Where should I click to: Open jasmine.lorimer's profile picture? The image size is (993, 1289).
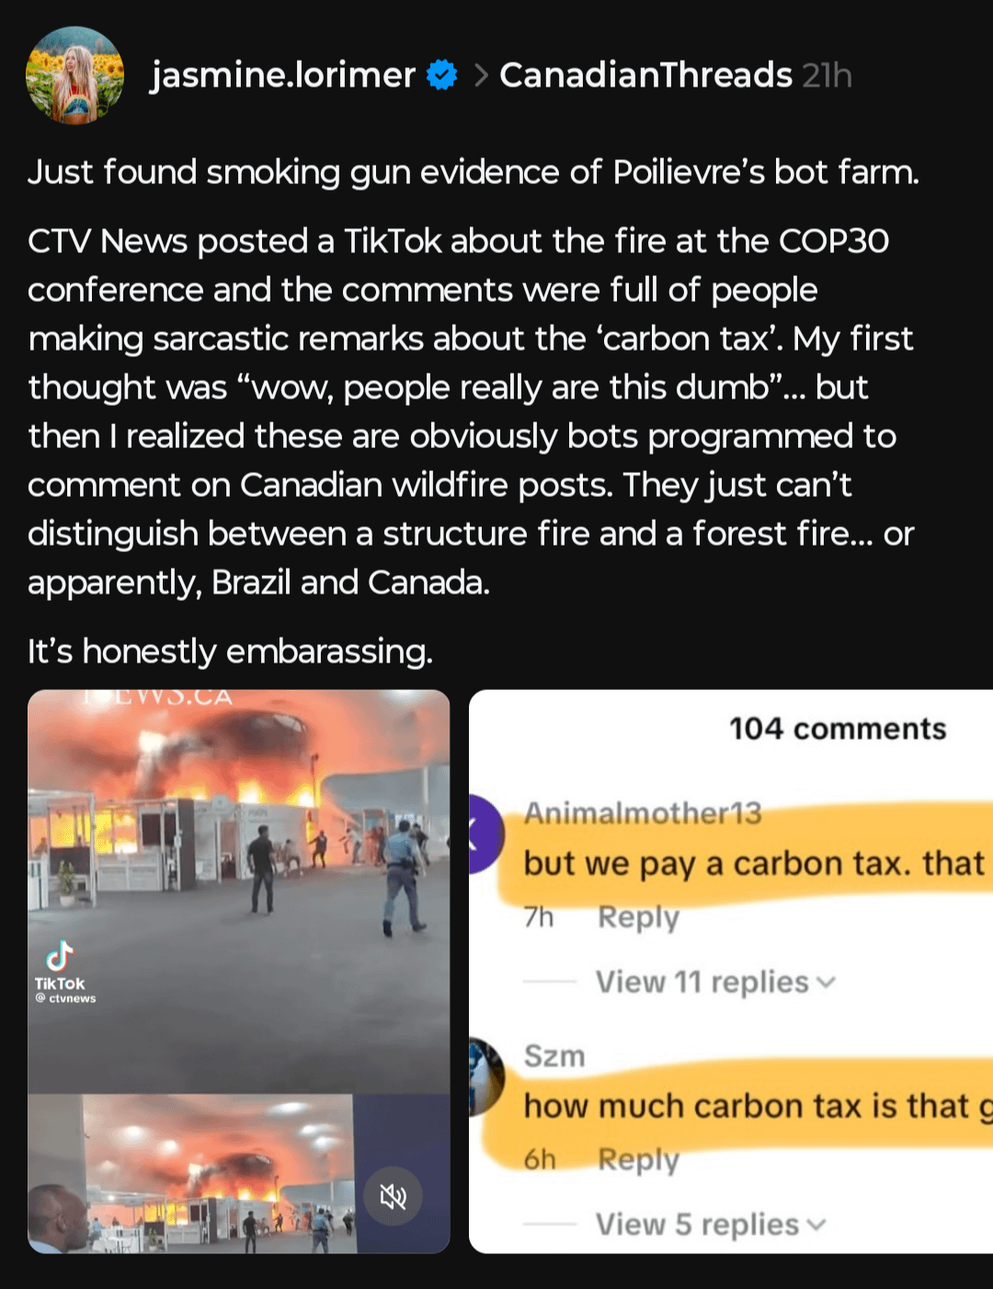click(74, 75)
